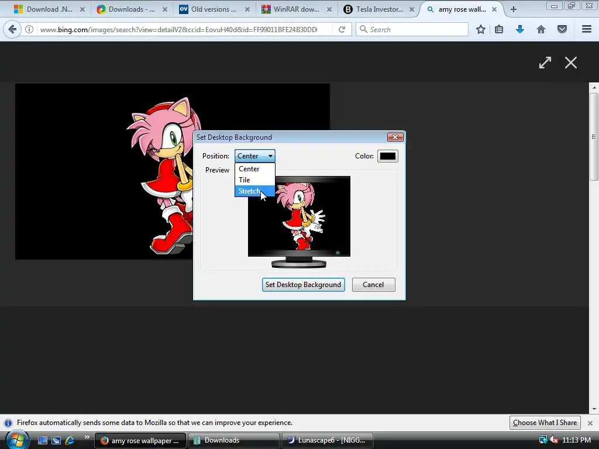Open the black Color swatch picker
599x449 pixels.
coord(388,156)
